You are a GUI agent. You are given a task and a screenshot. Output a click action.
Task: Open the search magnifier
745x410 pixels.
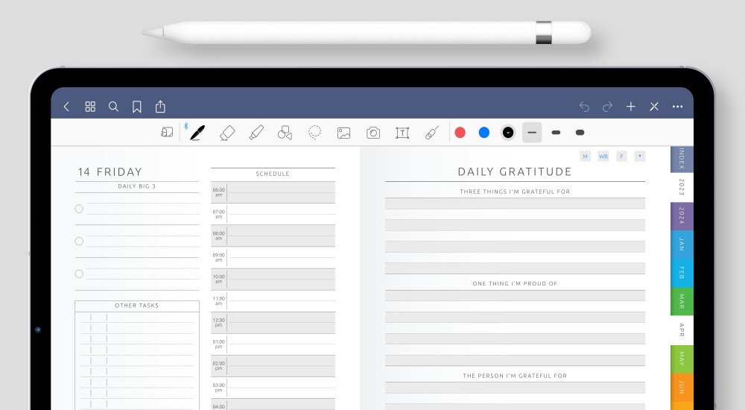[113, 107]
